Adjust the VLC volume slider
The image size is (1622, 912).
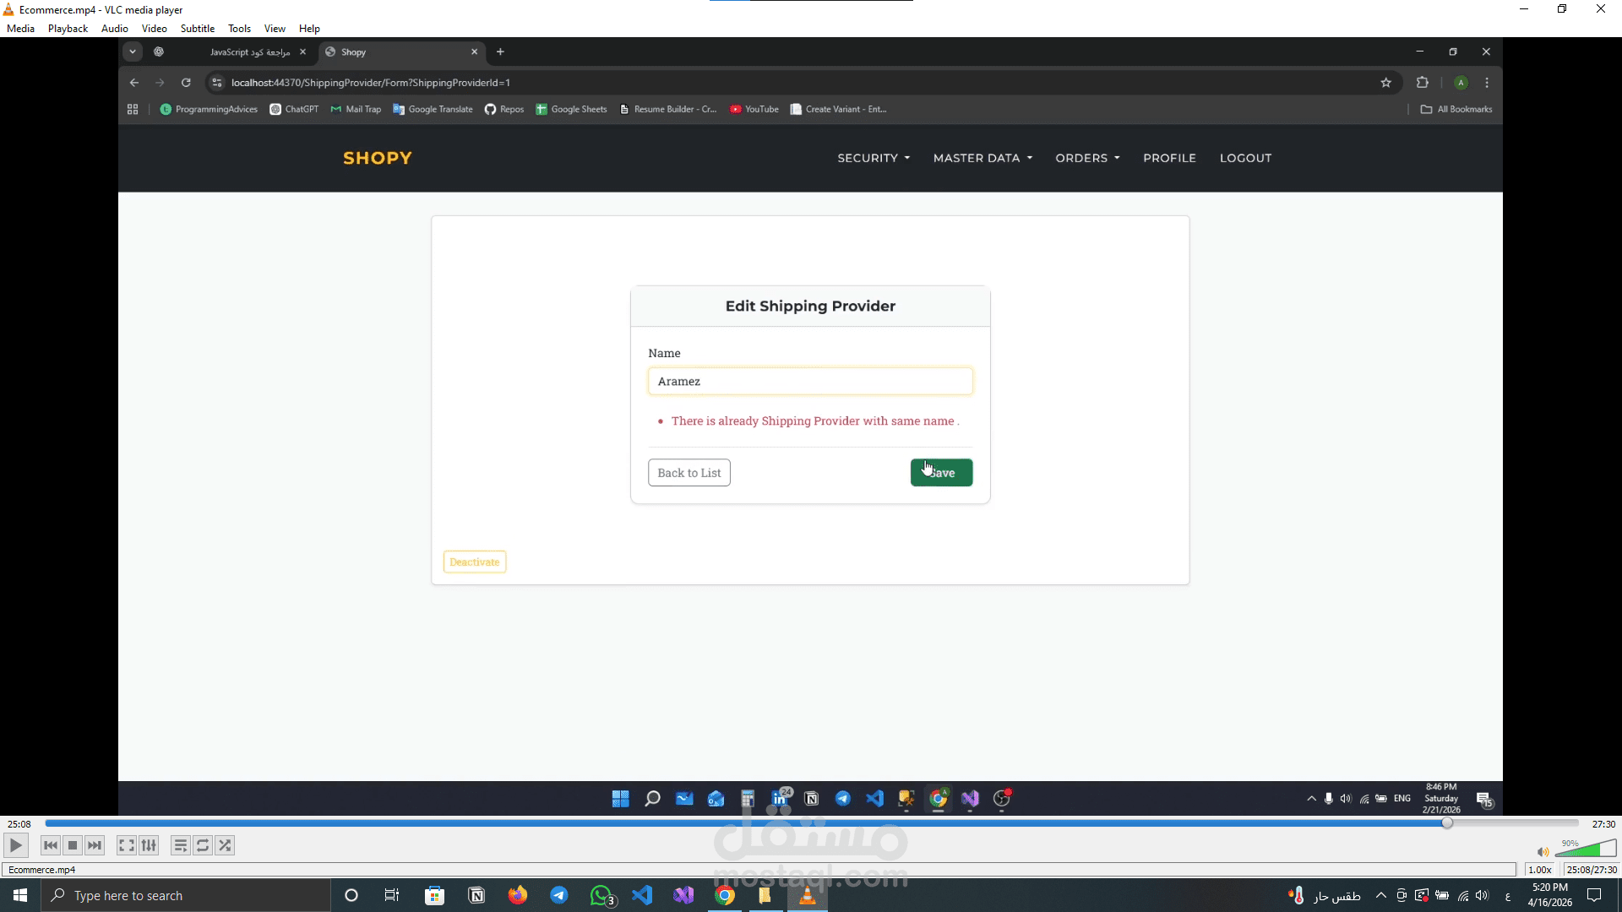pos(1586,850)
